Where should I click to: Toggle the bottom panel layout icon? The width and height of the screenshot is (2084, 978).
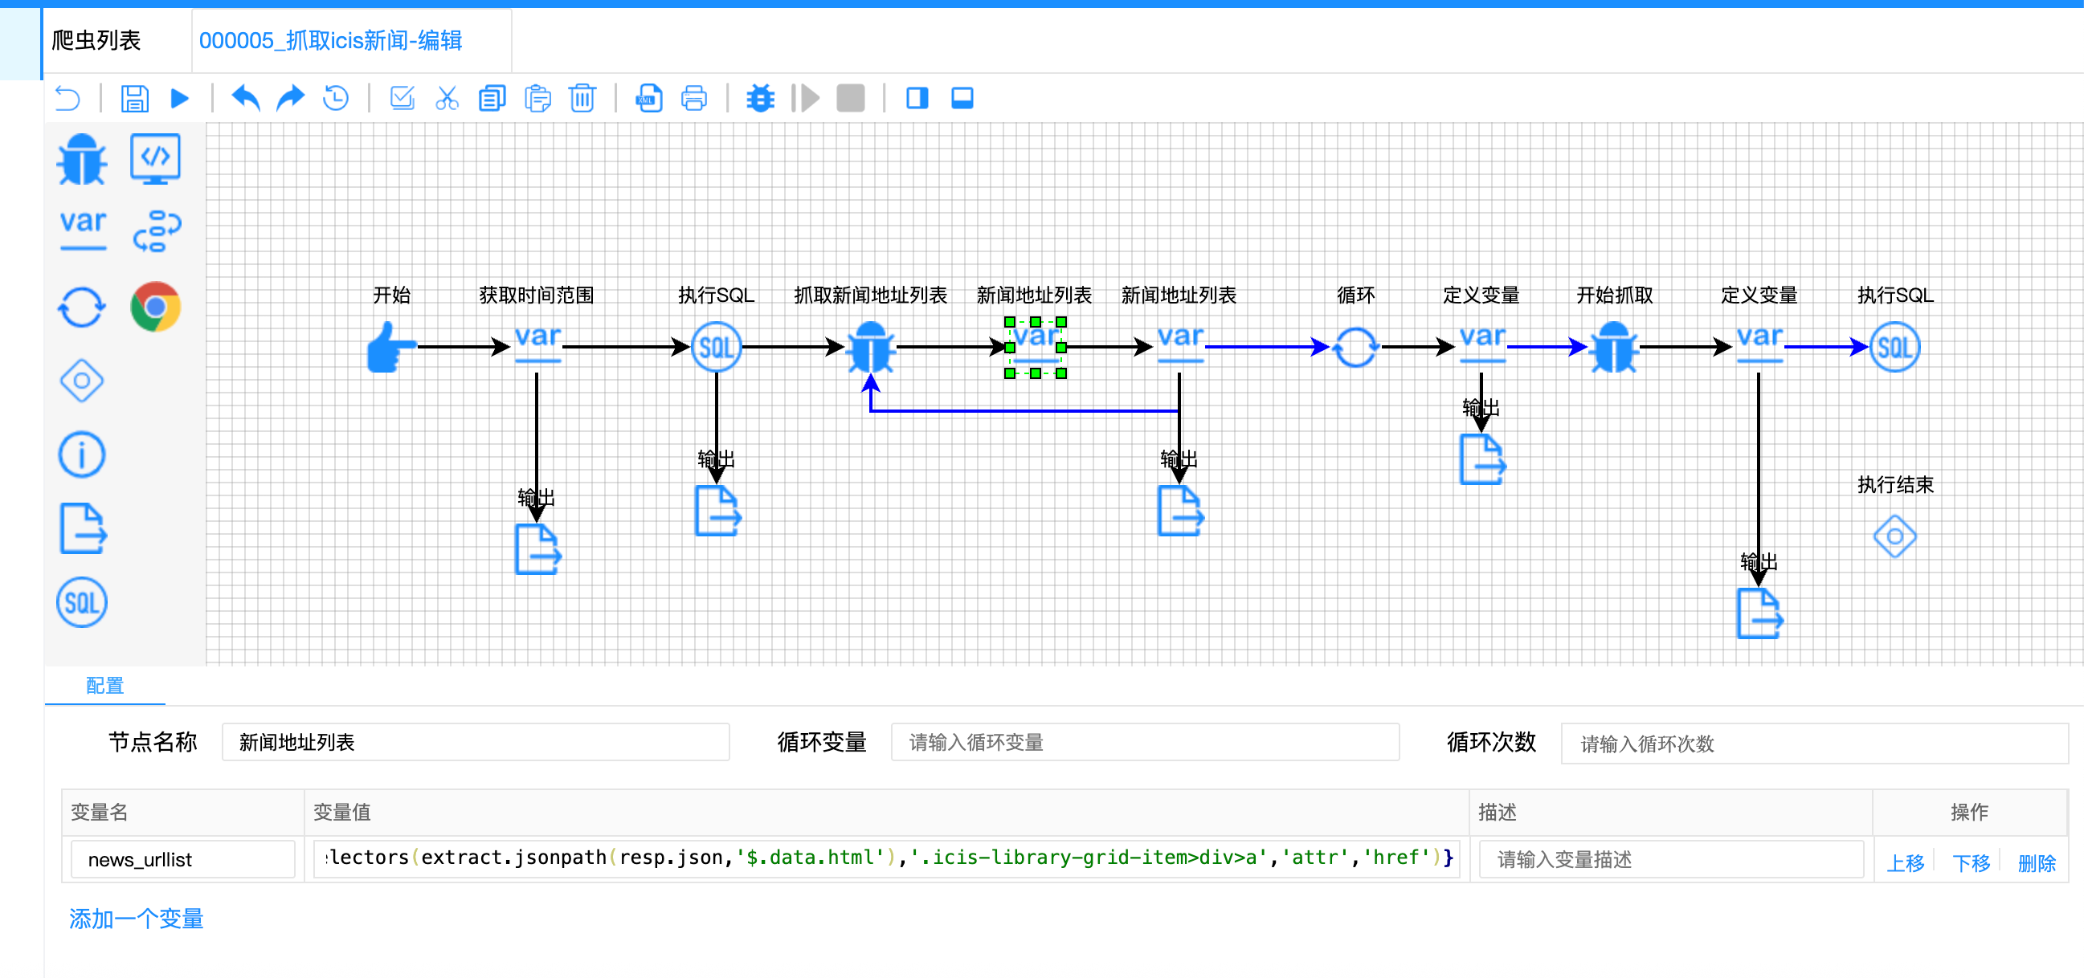(x=962, y=99)
